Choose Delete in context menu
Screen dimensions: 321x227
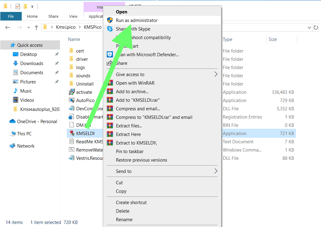[162, 211]
